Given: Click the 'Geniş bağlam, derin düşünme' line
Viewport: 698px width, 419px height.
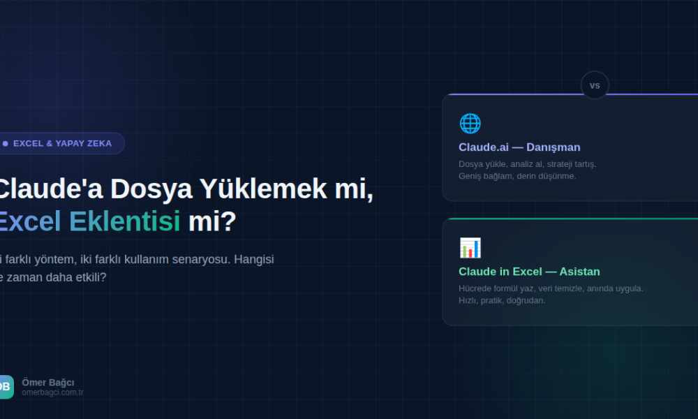Looking at the screenshot, I should pos(517,176).
